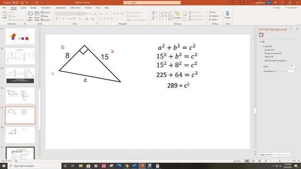Select Pattern fill radio button
Screen dimensions: 301x169
click(x=263, y=57)
